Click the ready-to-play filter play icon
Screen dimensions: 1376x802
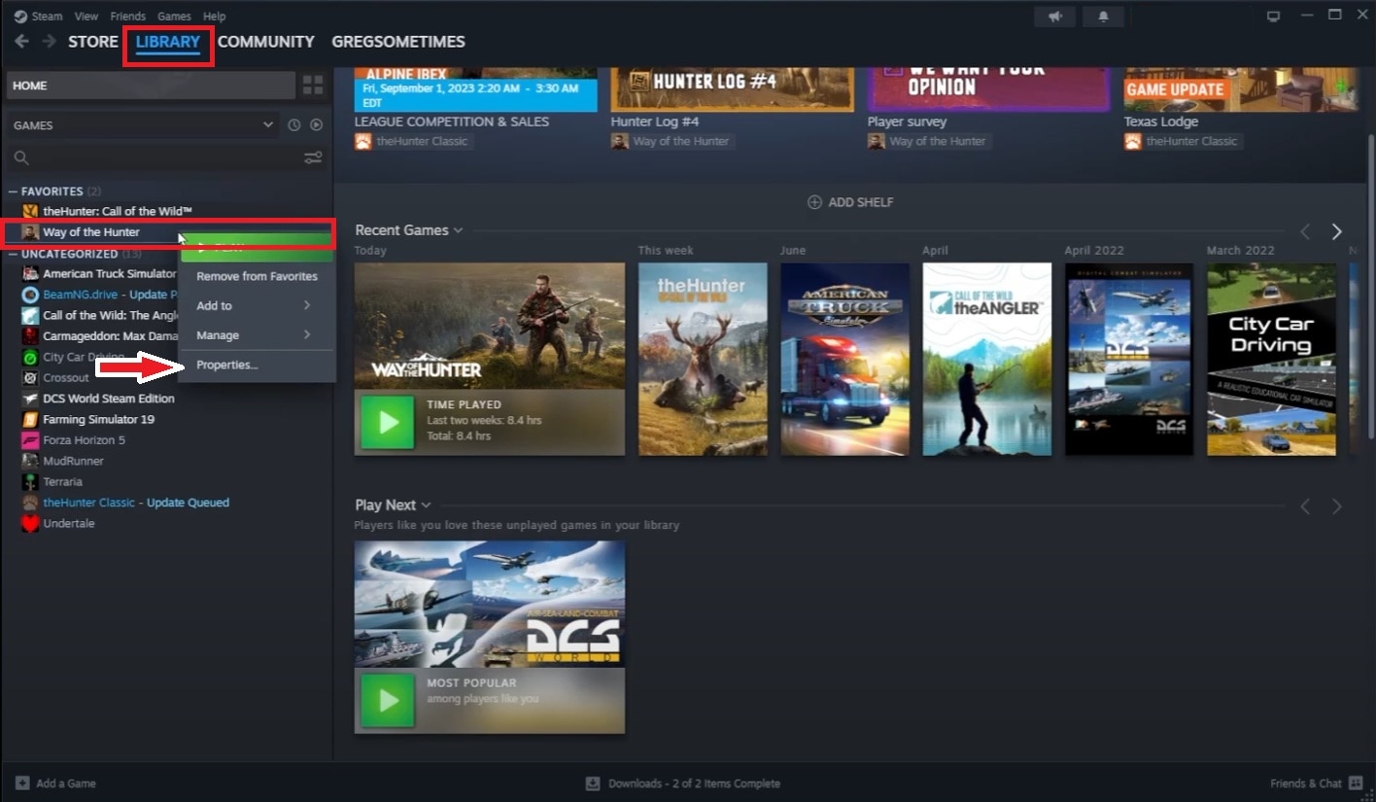tap(316, 124)
